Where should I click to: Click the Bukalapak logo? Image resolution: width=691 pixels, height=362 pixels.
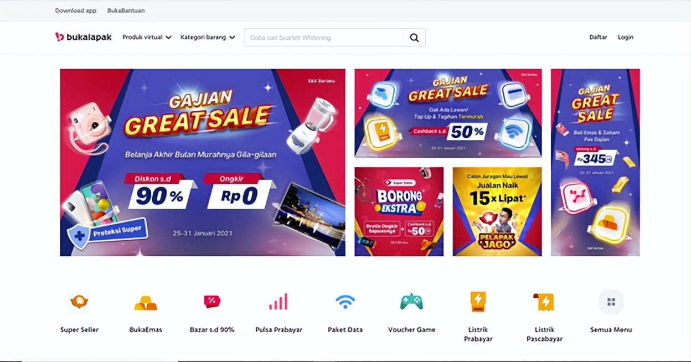(84, 37)
